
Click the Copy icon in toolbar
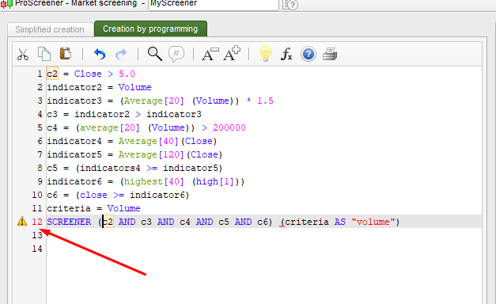tap(44, 54)
